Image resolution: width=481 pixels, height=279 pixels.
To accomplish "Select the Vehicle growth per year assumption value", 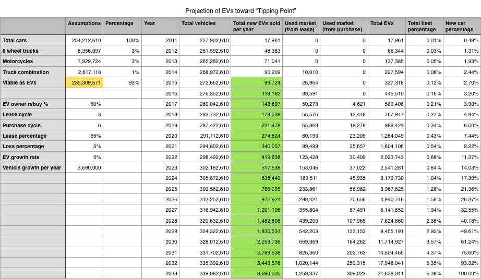I will [85, 167].
